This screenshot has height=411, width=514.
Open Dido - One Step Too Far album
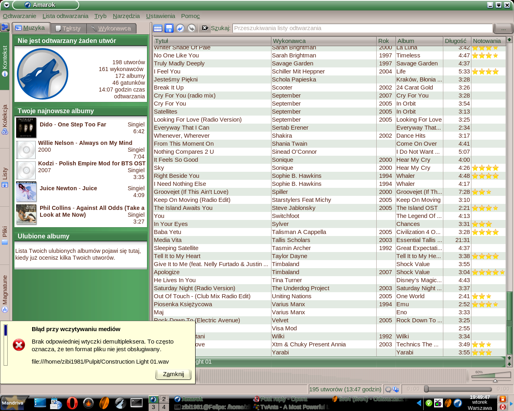[73, 124]
